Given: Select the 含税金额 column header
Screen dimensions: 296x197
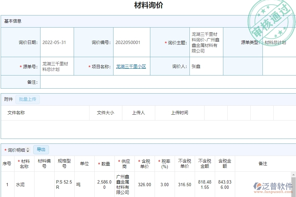Looking at the screenshot, I should coord(225,163).
